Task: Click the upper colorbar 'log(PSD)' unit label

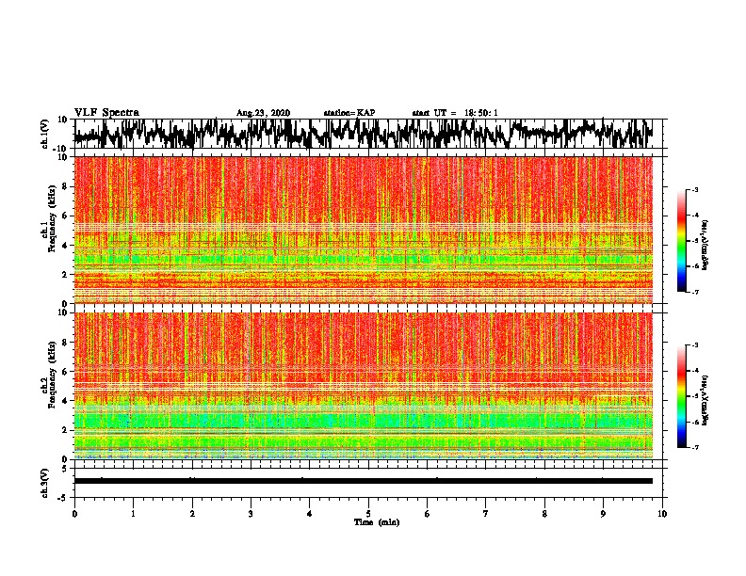Action: click(705, 246)
